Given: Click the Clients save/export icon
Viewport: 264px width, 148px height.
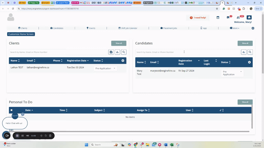Looking at the screenshot, I should click(111, 52).
